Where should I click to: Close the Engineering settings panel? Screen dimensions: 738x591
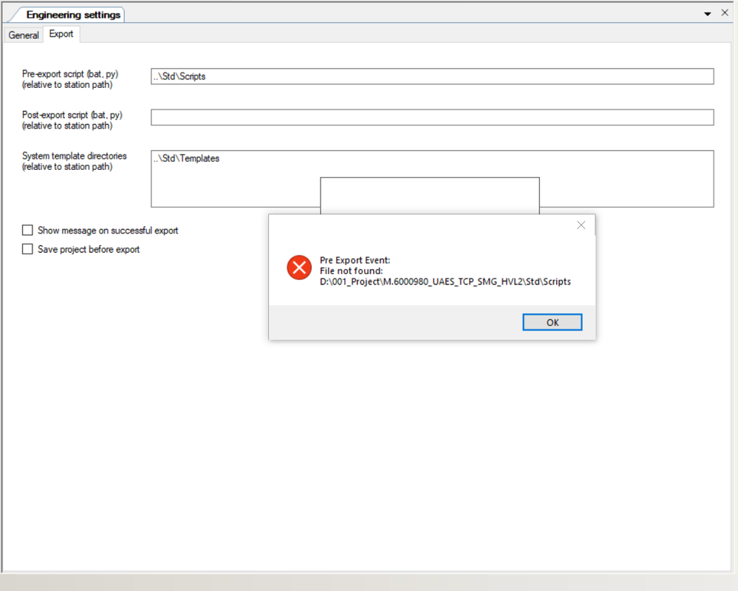725,13
